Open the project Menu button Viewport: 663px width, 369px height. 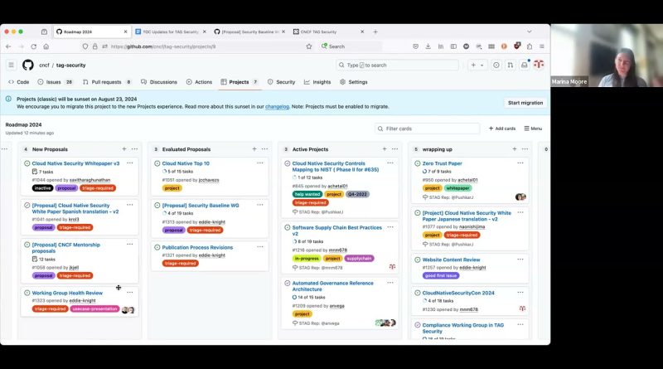click(533, 129)
